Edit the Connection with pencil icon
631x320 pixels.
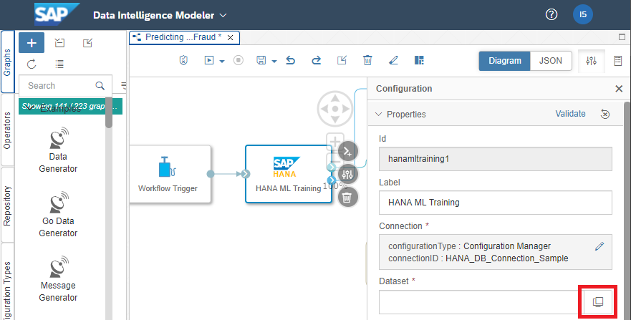point(599,246)
